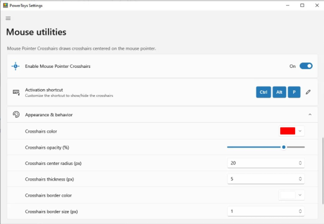Adjust the Crosshairs opacity slider thumb
The image size is (324, 224).
click(284, 147)
